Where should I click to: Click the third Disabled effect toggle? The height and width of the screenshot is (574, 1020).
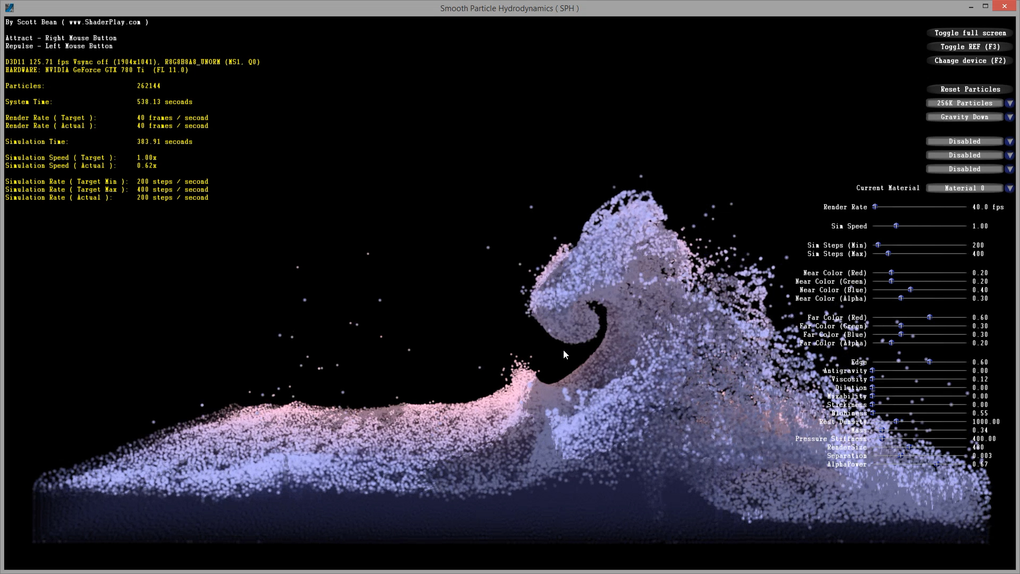965,168
